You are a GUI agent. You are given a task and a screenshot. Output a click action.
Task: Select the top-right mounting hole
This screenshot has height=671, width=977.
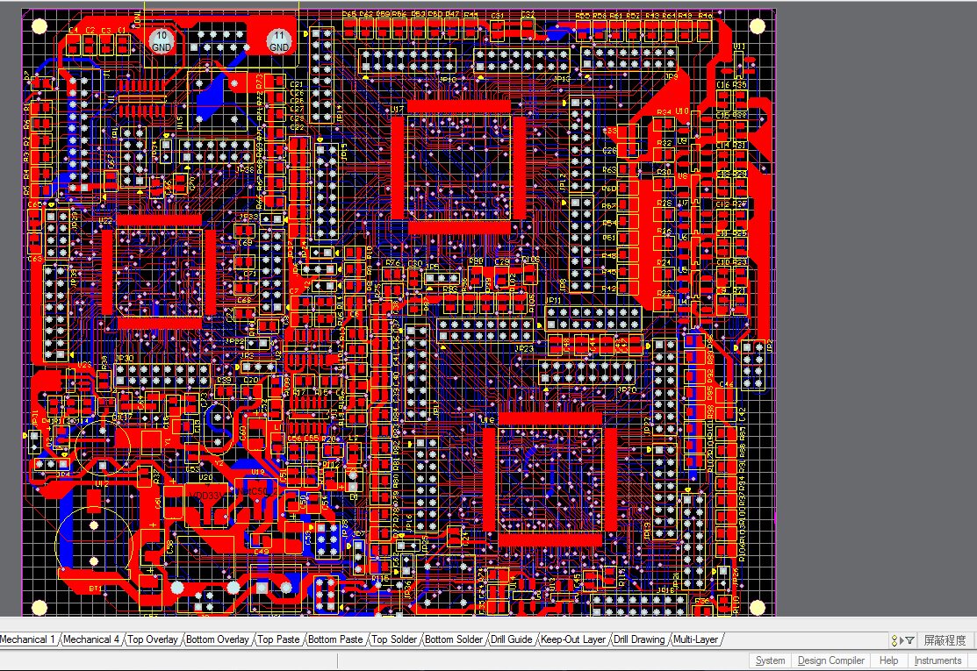[x=757, y=26]
